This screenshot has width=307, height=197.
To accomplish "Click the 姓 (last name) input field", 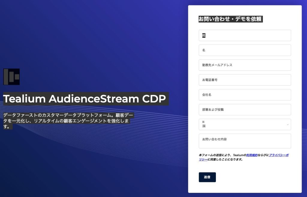I will point(245,35).
